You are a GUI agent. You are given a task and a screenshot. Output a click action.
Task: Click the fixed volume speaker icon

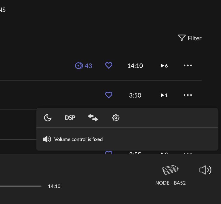click(x=47, y=139)
